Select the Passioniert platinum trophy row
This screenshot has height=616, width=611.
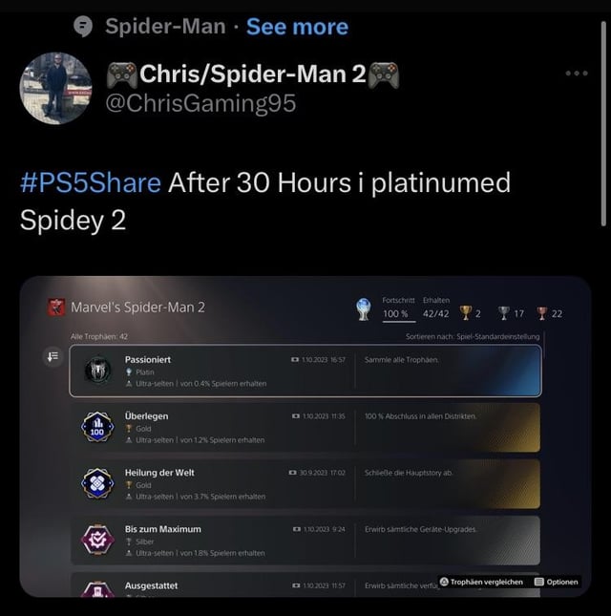[x=305, y=371]
